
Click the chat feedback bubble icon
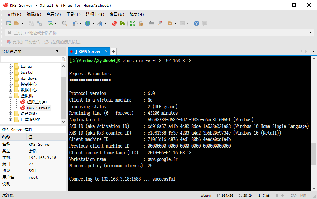pyautogui.click(x=205, y=23)
